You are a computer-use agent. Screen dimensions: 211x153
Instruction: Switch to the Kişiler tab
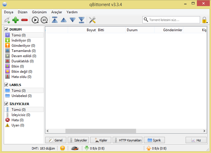101,140
